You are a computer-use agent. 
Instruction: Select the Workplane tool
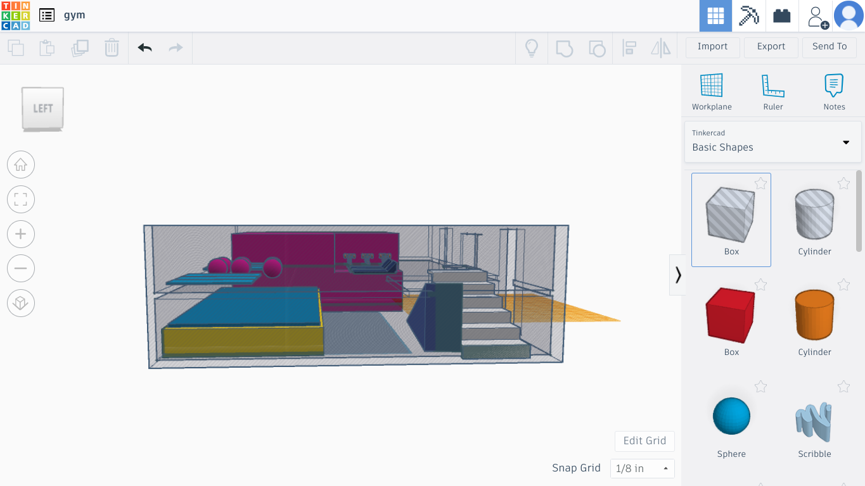click(x=712, y=92)
